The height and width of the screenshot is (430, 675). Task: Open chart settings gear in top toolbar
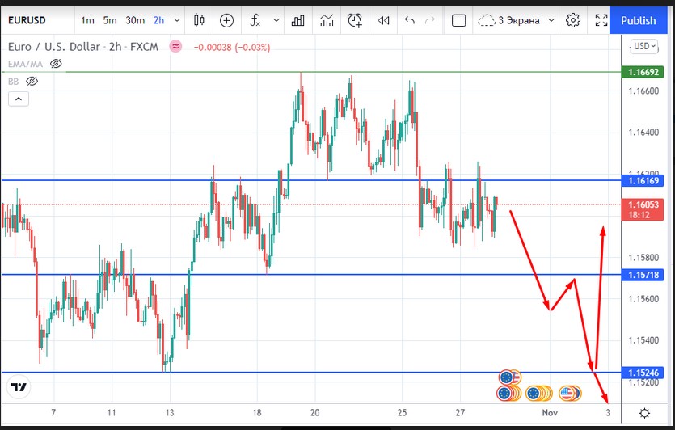(573, 20)
